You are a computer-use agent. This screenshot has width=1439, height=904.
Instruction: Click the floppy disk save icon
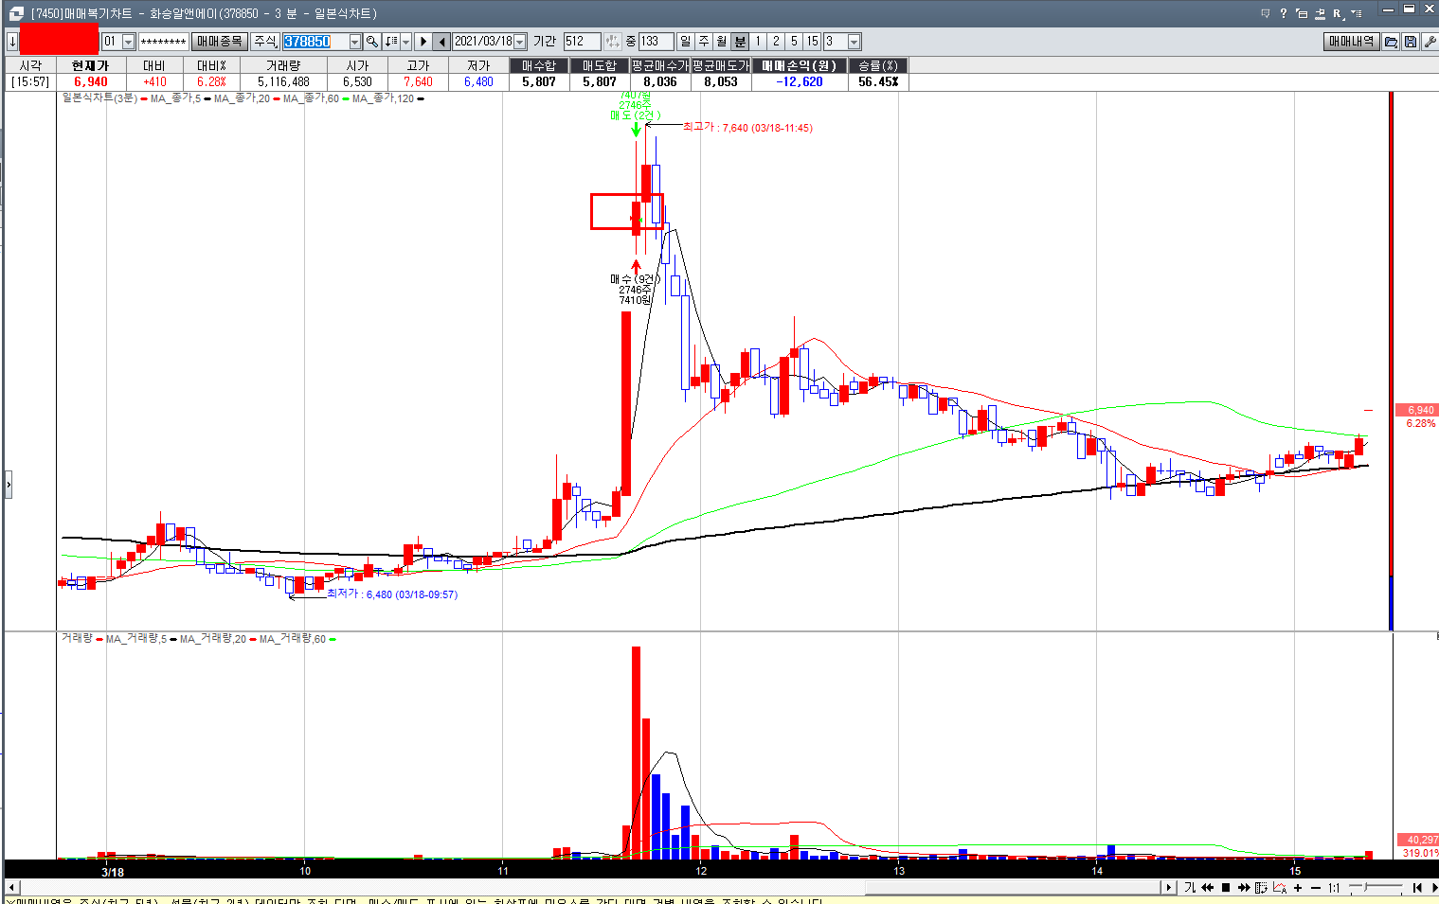click(1411, 42)
